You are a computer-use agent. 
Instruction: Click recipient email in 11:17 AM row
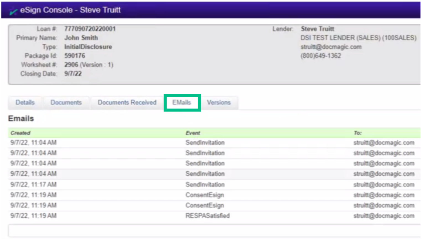pyautogui.click(x=384, y=185)
